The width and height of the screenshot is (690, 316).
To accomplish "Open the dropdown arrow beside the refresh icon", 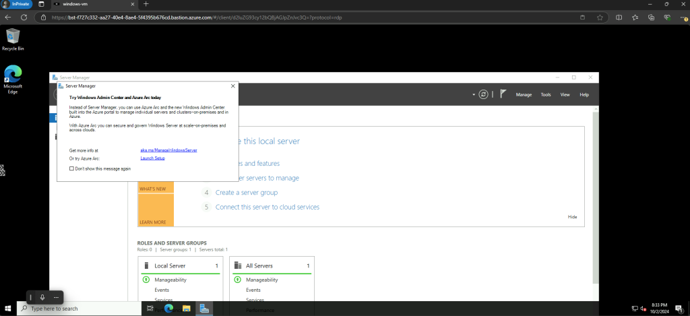I will 474,94.
